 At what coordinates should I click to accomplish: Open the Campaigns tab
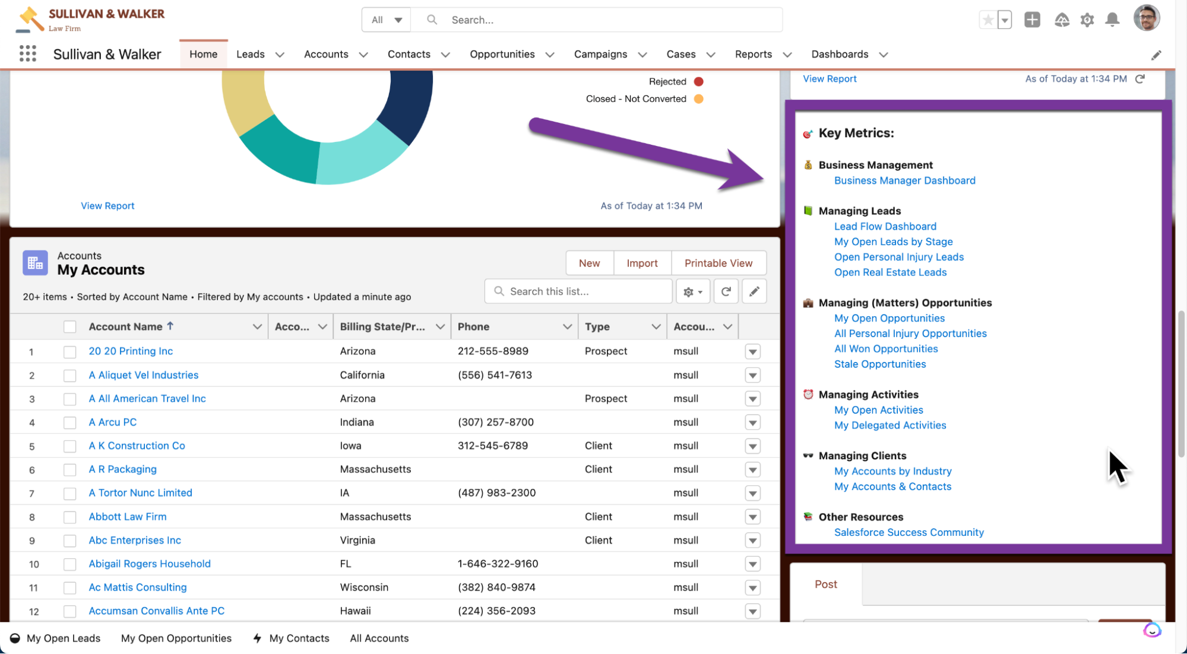600,54
